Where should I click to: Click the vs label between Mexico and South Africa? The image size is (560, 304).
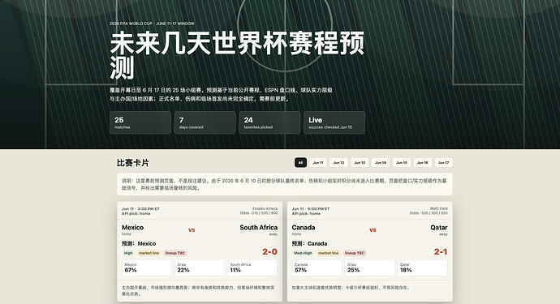[192, 229]
